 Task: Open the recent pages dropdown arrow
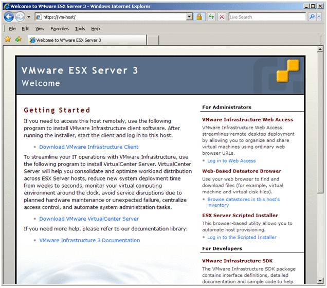pos(29,17)
